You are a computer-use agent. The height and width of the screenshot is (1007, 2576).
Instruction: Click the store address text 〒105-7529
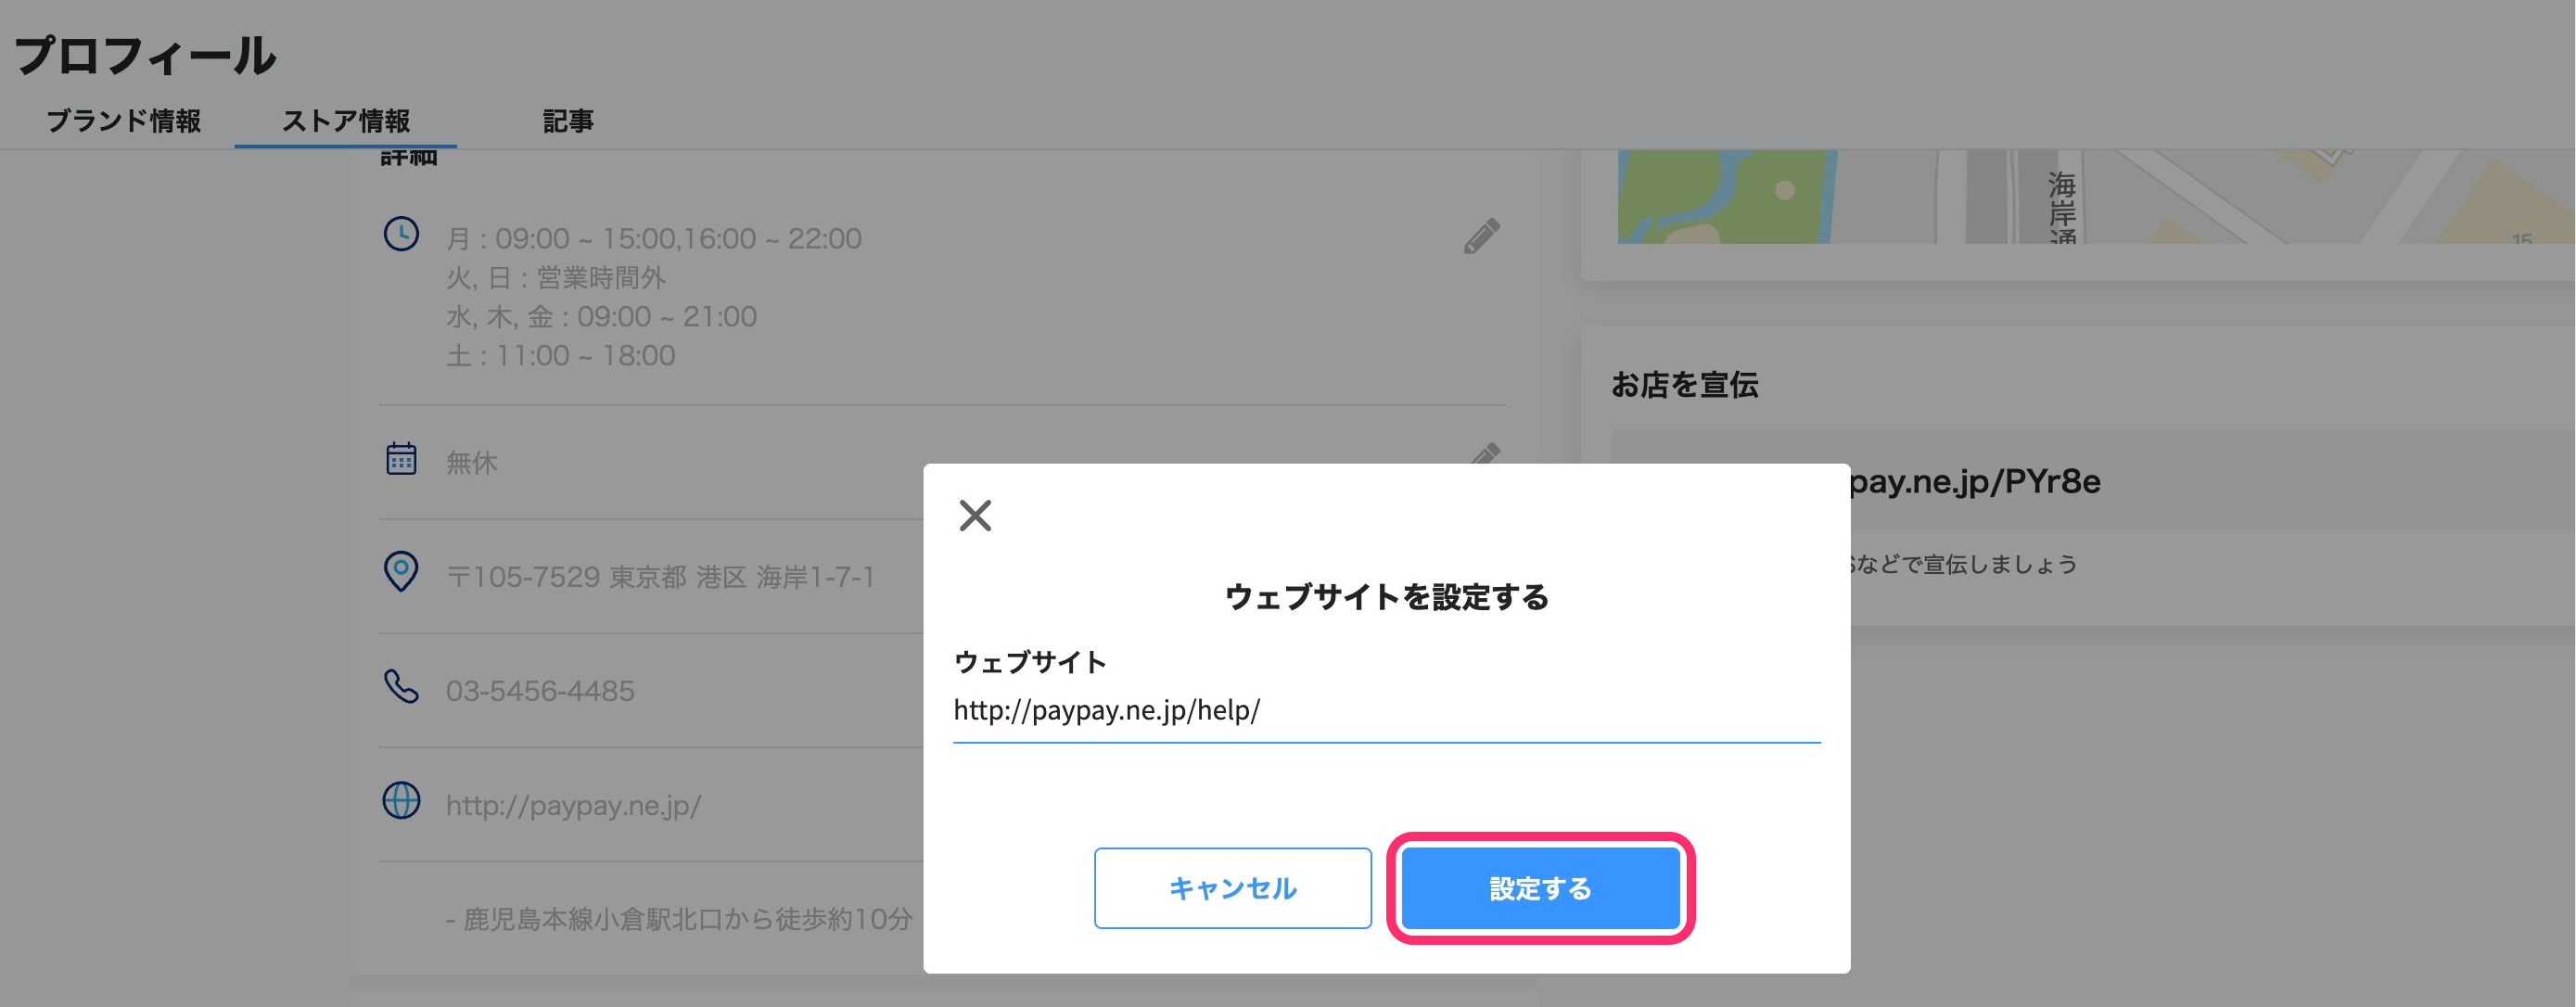660,577
